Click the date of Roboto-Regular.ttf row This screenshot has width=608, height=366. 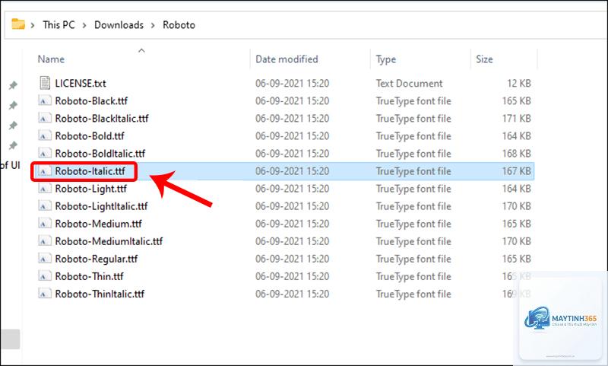point(292,259)
